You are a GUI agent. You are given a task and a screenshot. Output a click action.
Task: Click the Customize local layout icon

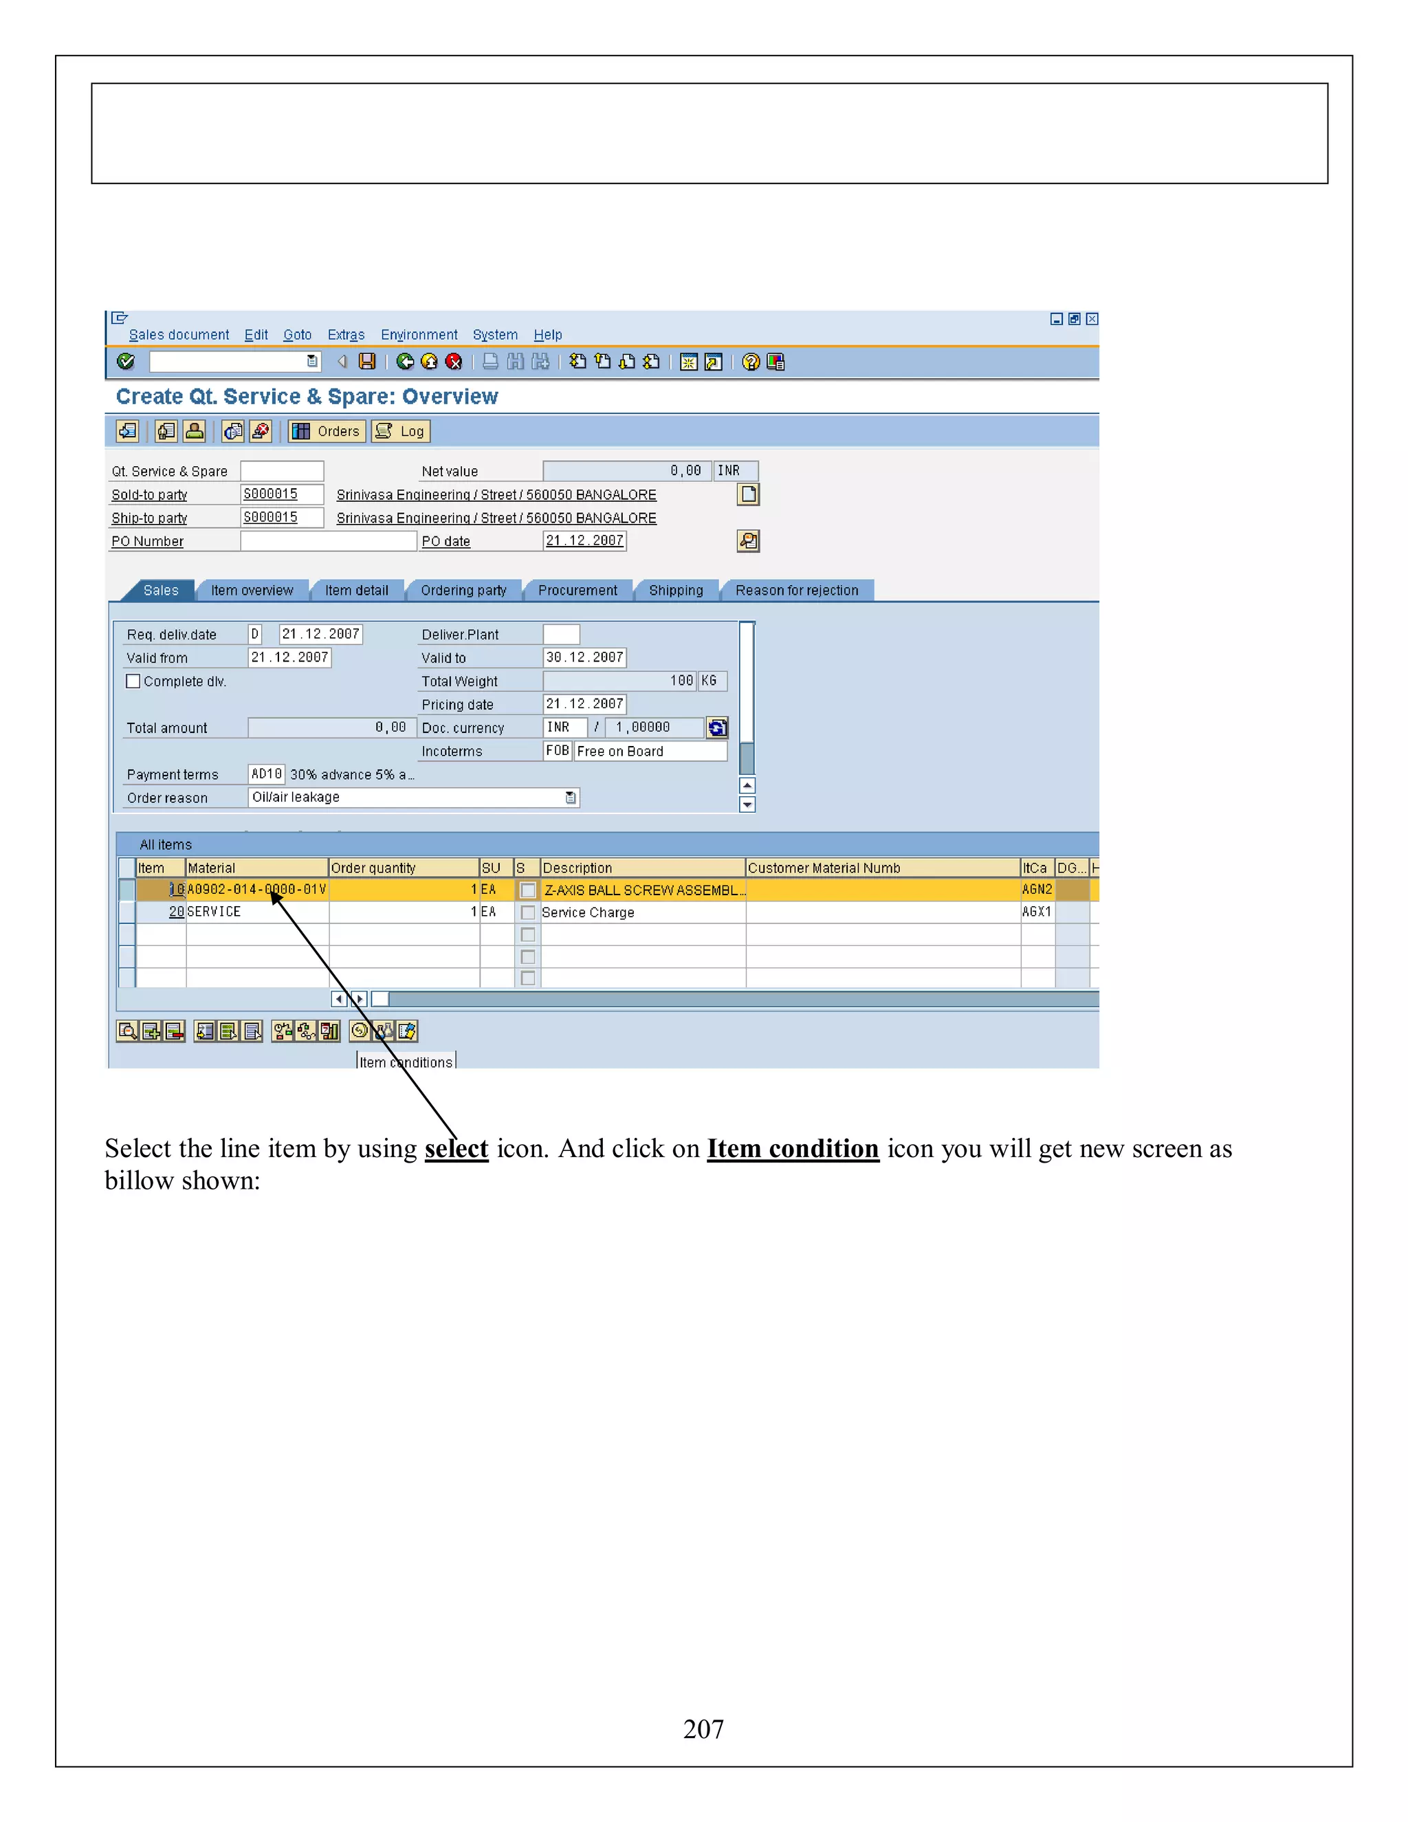point(775,361)
